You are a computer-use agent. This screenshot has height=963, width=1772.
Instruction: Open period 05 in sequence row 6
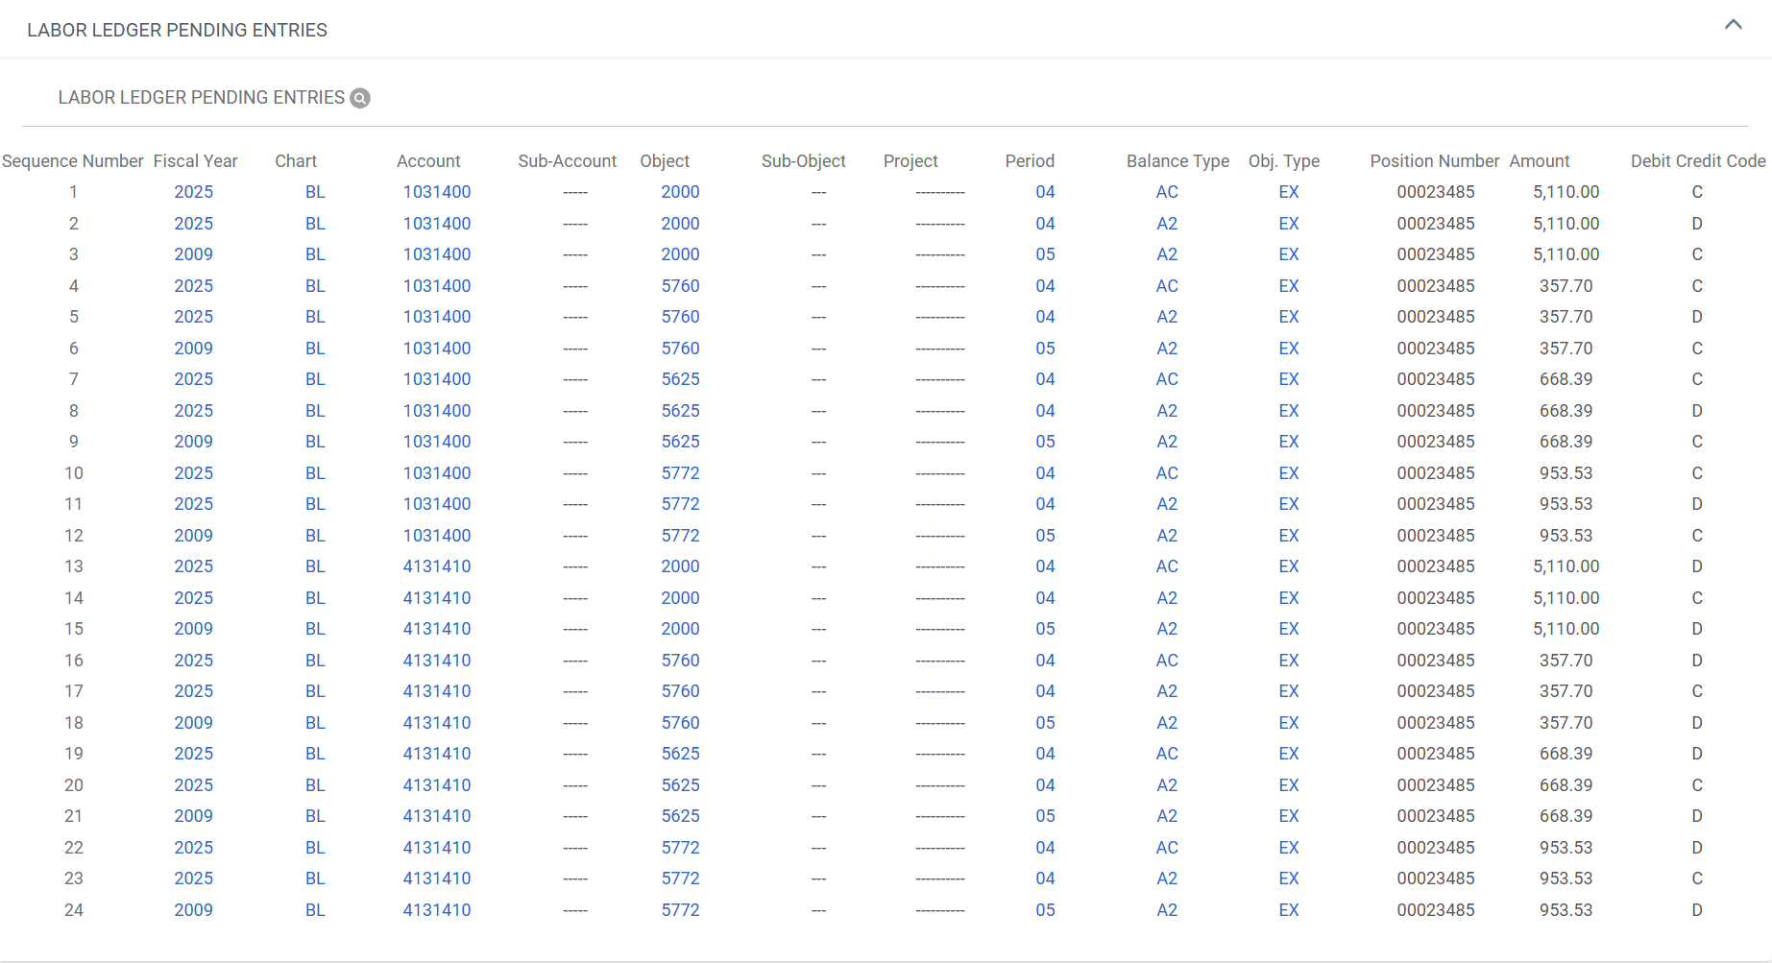(x=1045, y=349)
